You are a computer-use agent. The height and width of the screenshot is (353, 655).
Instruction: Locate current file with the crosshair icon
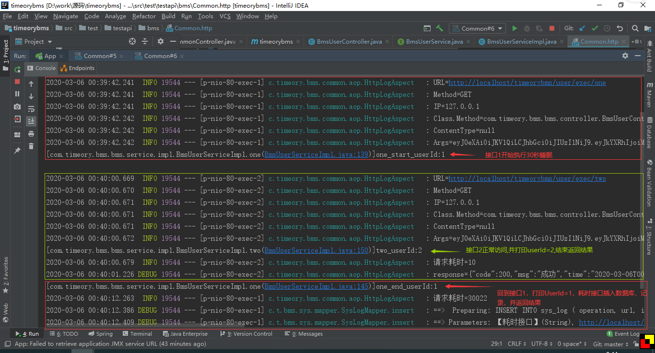click(x=132, y=42)
